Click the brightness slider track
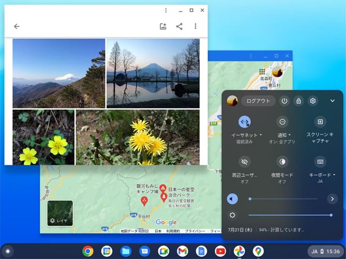 pyautogui.click(x=290, y=215)
